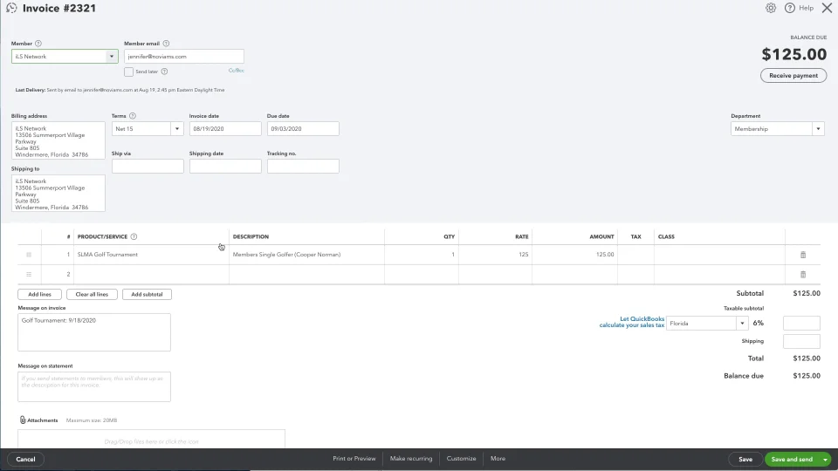Screen dimensions: 838x471
Task: Grab the drag handle of line 1
Action: click(29, 255)
